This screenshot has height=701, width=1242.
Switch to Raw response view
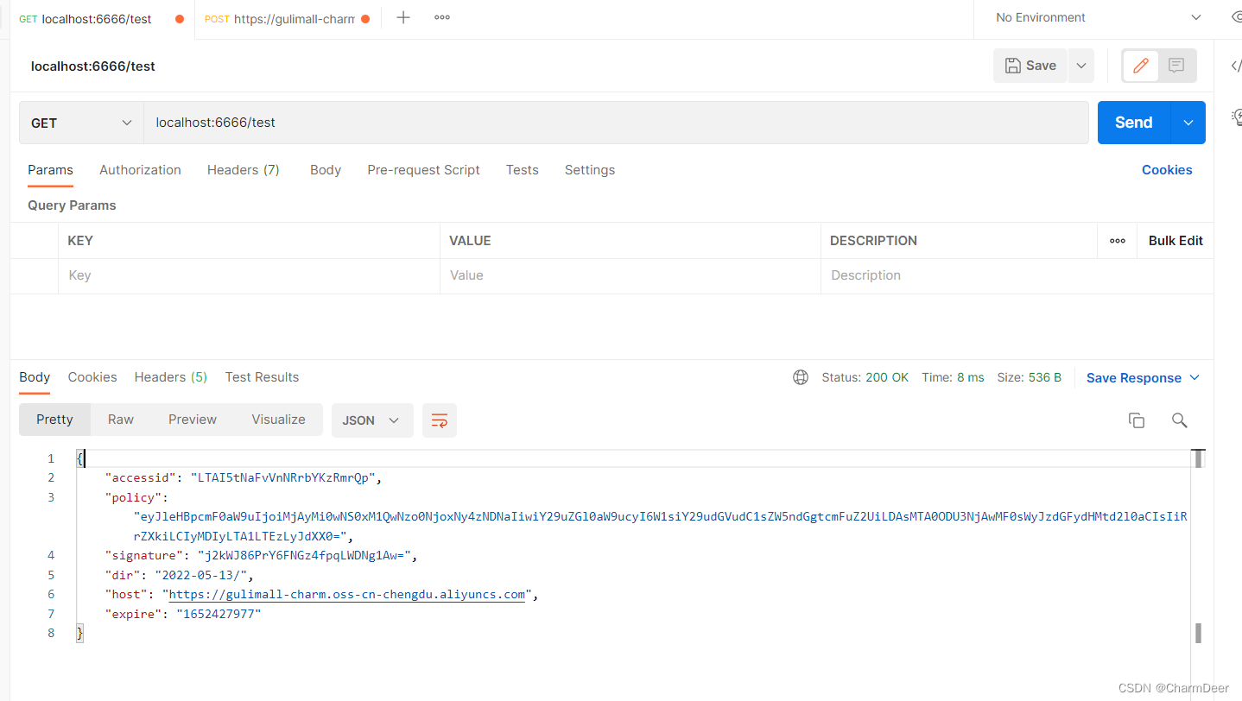point(121,420)
